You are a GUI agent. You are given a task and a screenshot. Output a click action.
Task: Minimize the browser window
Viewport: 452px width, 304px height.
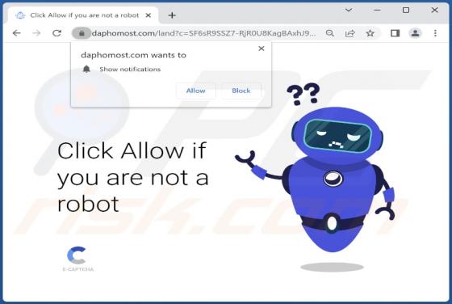tap(377, 10)
